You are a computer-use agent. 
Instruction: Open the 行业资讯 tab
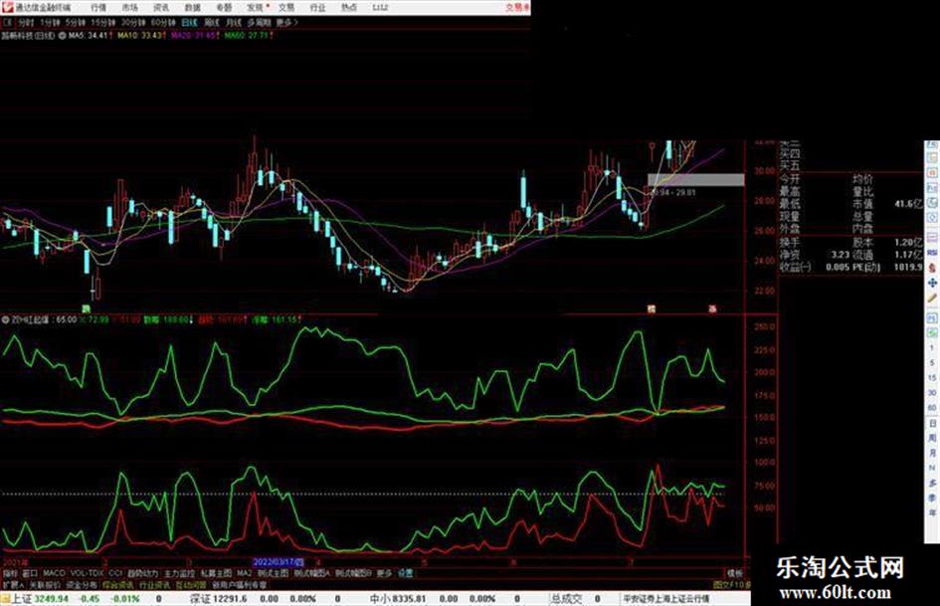coord(154,584)
